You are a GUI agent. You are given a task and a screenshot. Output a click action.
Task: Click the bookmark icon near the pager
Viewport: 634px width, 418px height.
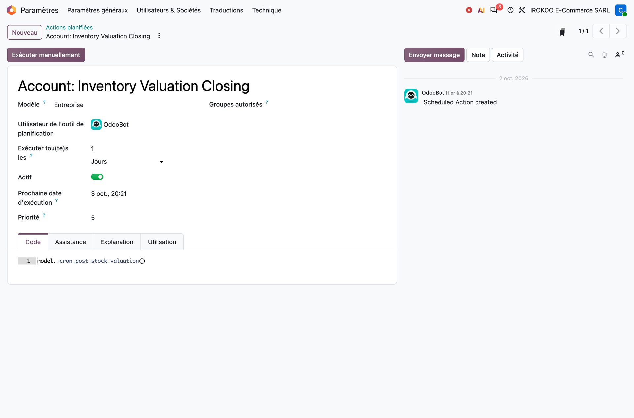pos(562,32)
